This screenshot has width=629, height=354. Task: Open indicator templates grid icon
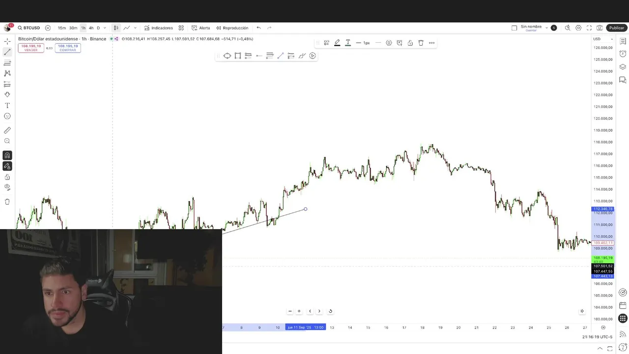pos(181,28)
